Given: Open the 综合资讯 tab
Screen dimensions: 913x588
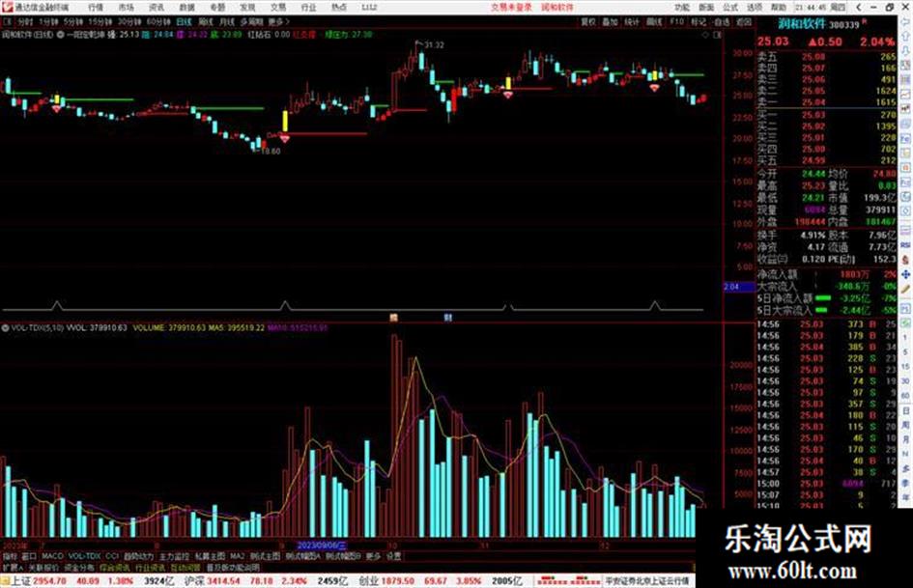Looking at the screenshot, I should coord(115,567).
